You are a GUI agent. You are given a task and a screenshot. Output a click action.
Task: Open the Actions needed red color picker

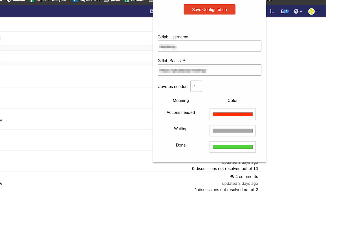pos(233,114)
